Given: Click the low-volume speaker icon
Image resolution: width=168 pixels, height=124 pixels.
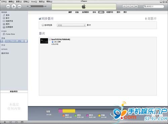Looking at the screenshot, I should pyautogui.click(x=28, y=6).
